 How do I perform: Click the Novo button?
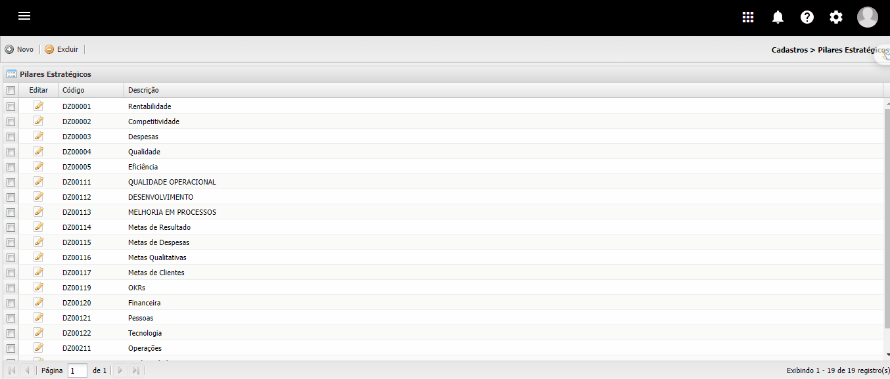pos(20,49)
